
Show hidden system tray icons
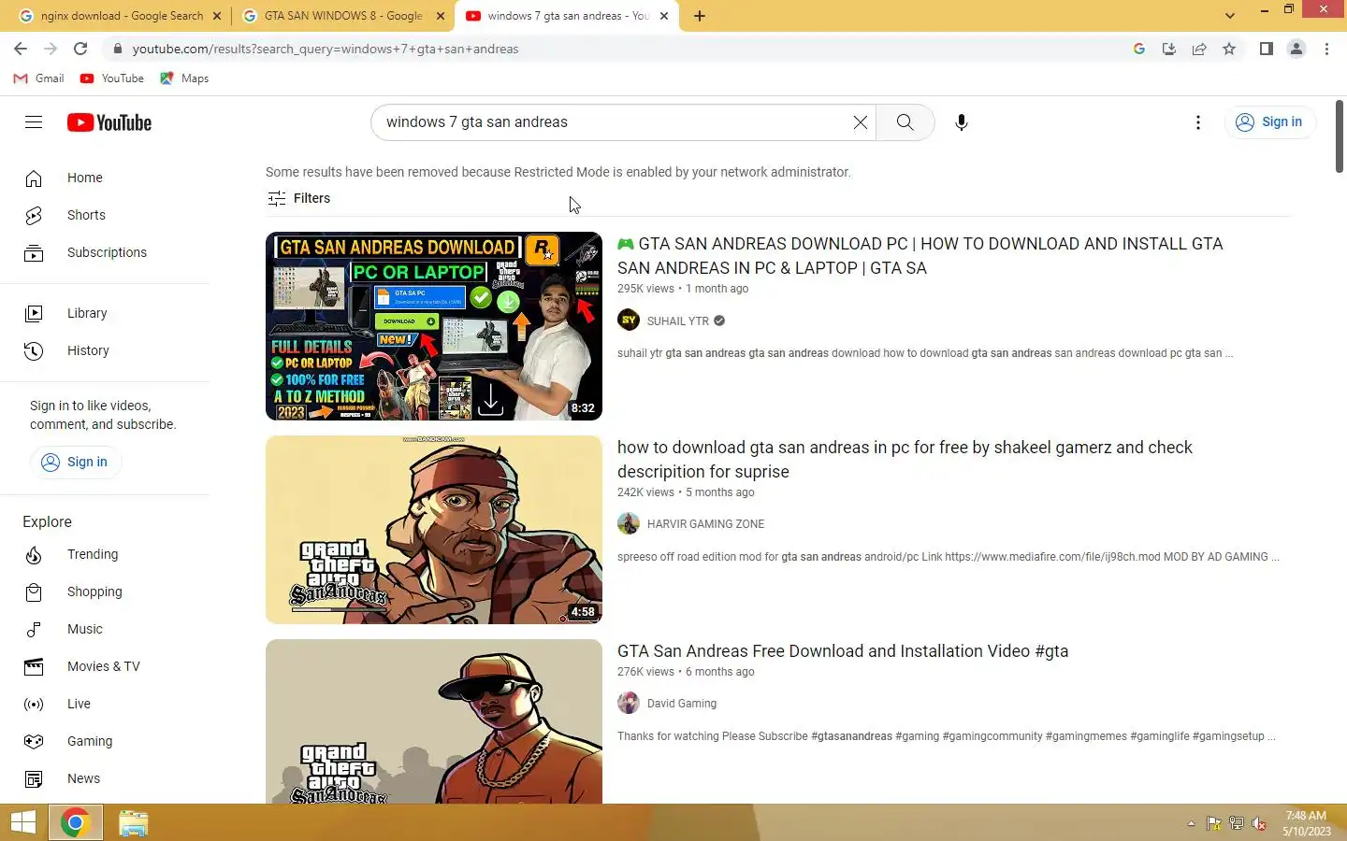(1191, 823)
